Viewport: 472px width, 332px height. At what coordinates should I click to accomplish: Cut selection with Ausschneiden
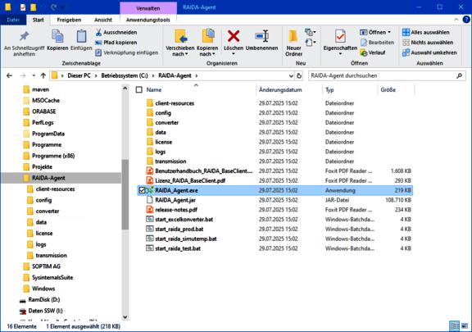(x=116, y=32)
